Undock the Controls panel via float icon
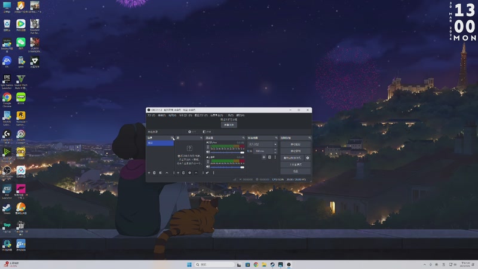 point(310,138)
